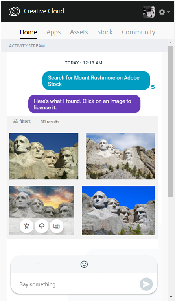Click the Here's what I found reply bubble

click(84, 104)
